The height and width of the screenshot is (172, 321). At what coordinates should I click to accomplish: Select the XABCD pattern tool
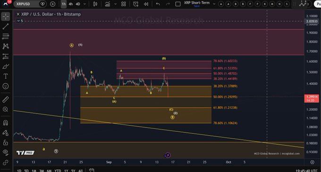[6, 46]
